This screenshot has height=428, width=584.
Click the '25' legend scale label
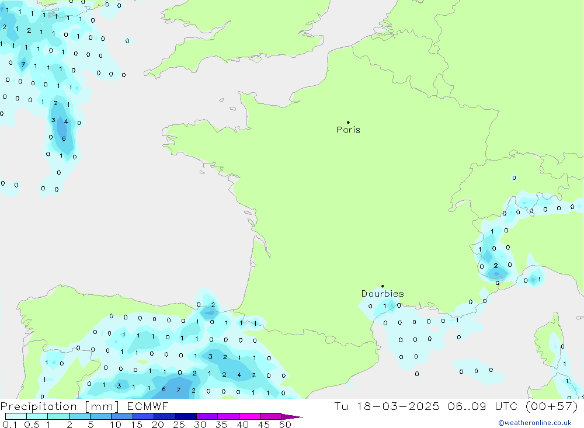[x=179, y=424]
